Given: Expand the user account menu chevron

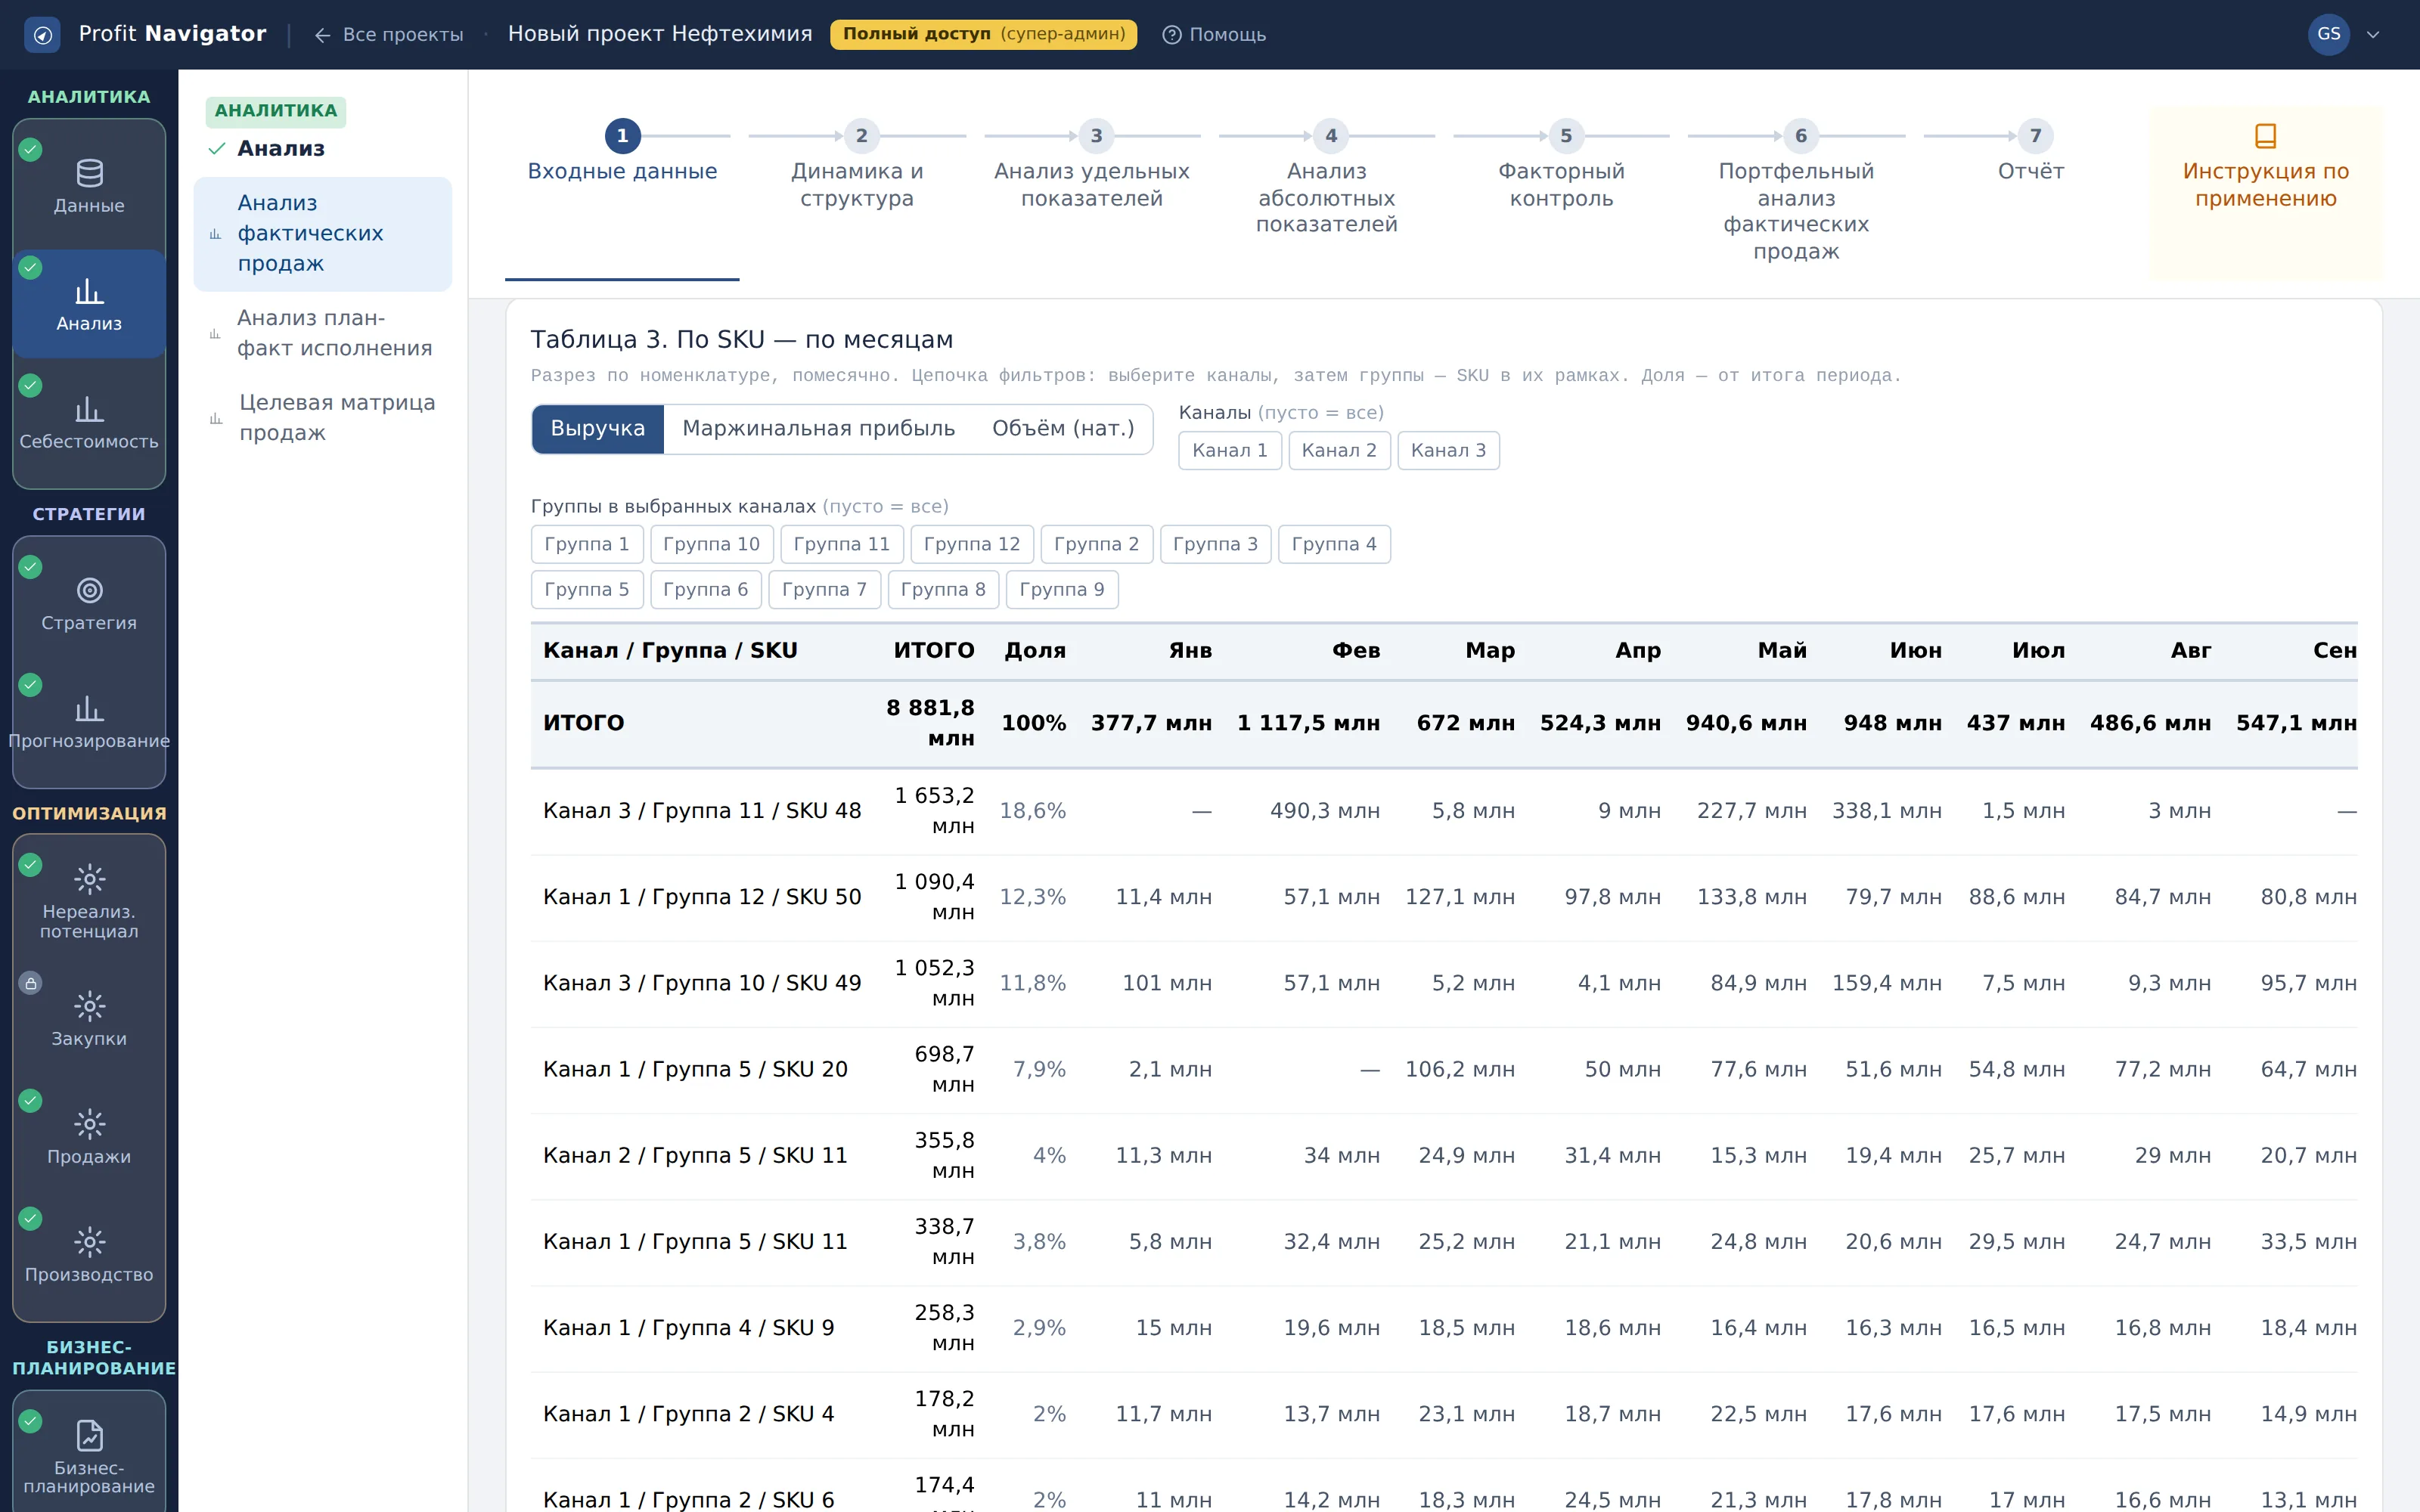Looking at the screenshot, I should coord(2373,35).
